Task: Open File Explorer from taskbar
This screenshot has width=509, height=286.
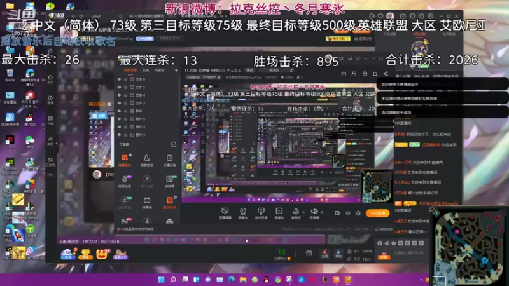Action: pyautogui.click(x=243, y=280)
